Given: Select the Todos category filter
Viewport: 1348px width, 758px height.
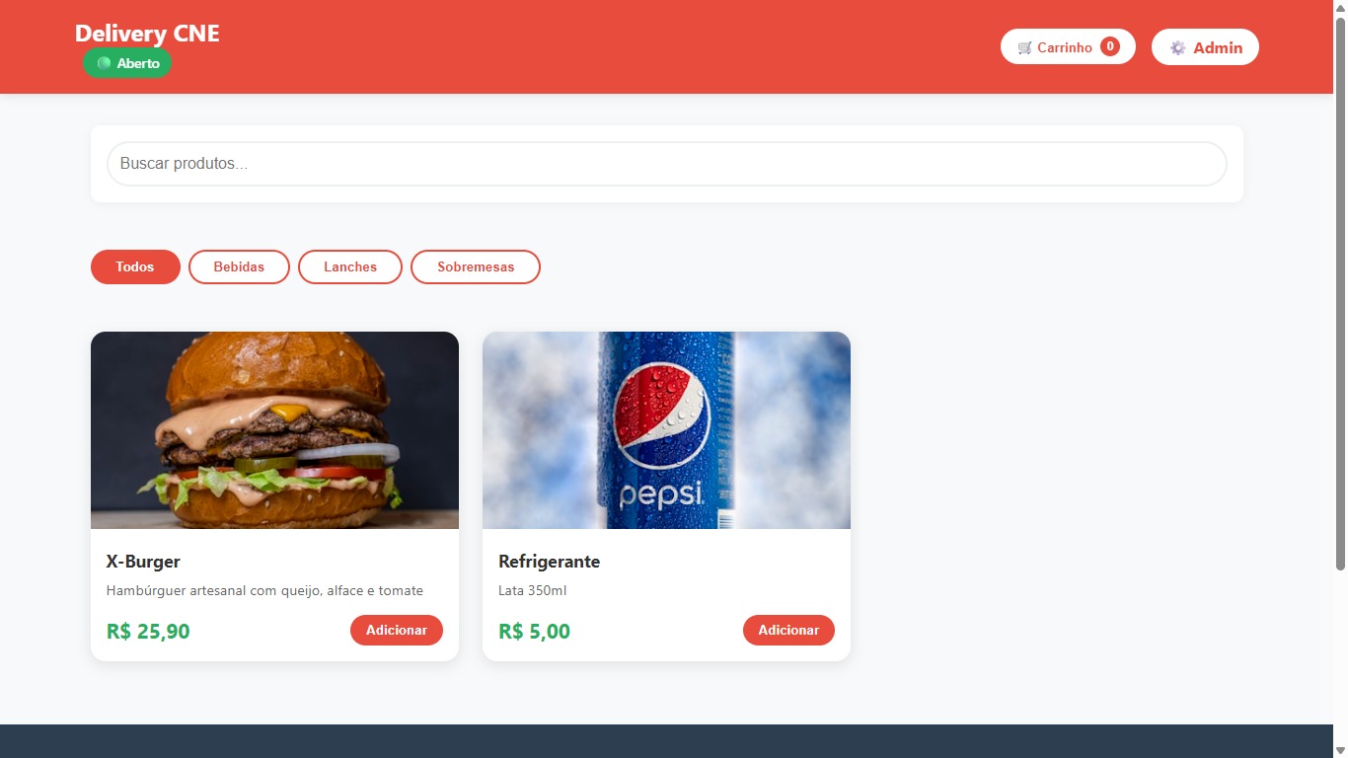Looking at the screenshot, I should 135,266.
